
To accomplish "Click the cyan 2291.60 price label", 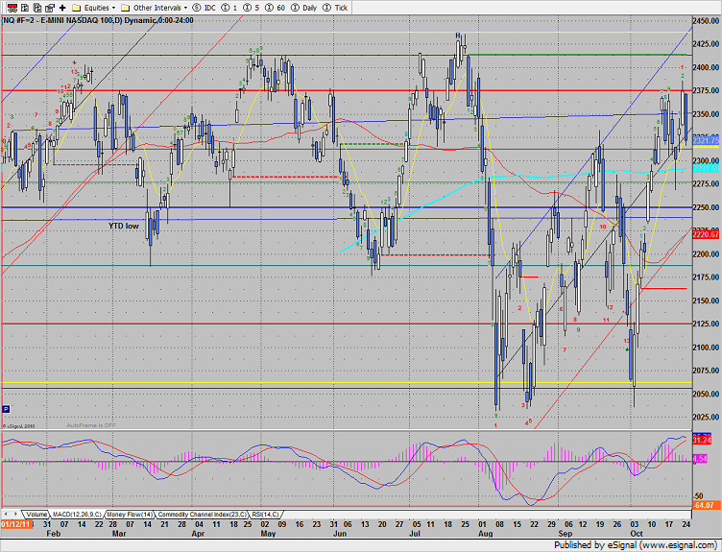I will click(x=706, y=169).
